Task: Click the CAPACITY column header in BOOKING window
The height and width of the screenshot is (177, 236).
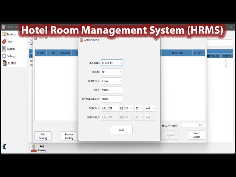Action: pos(65,53)
